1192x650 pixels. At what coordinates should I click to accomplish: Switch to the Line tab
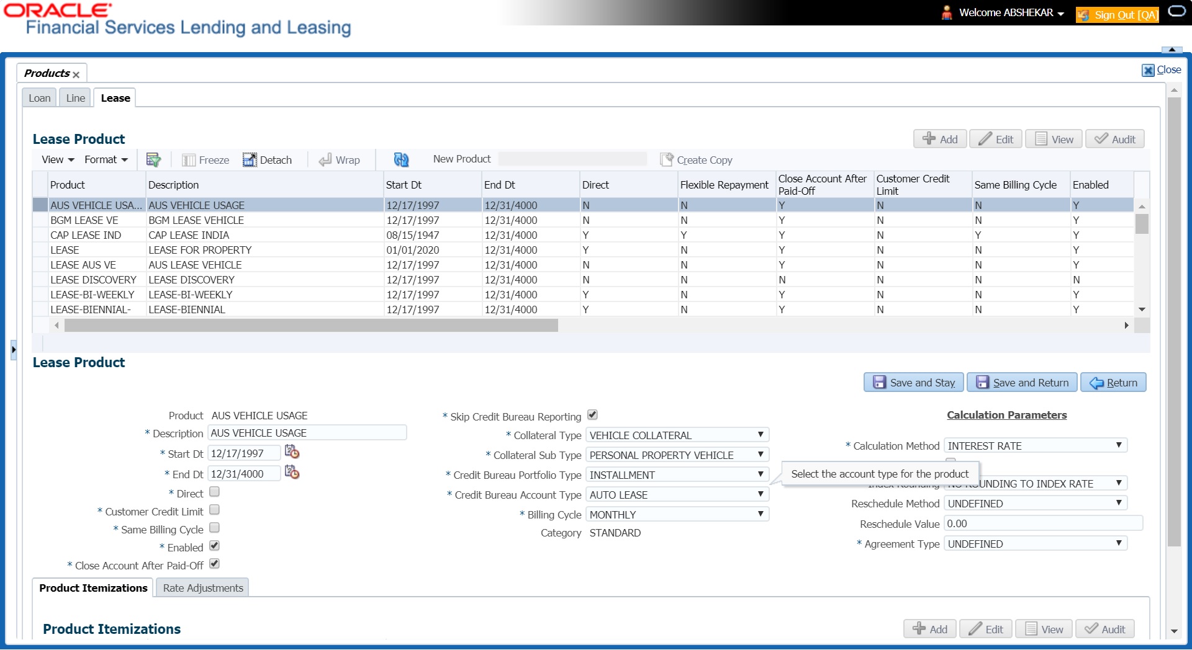point(76,98)
